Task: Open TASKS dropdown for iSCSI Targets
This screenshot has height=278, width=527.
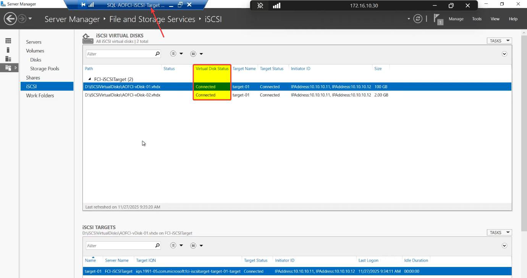Action: tap(499, 233)
